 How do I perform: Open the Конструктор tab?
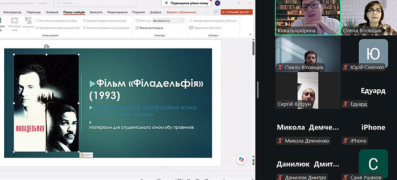pos(13,12)
